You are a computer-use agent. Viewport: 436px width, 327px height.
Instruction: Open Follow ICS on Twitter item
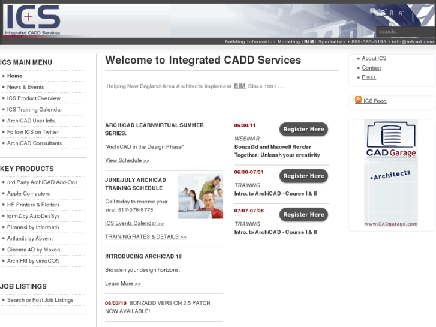tap(33, 132)
